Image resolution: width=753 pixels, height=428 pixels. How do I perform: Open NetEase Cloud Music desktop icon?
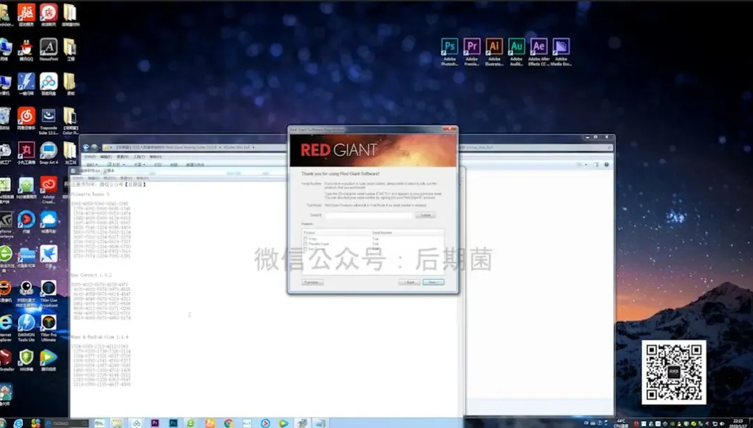click(x=26, y=119)
